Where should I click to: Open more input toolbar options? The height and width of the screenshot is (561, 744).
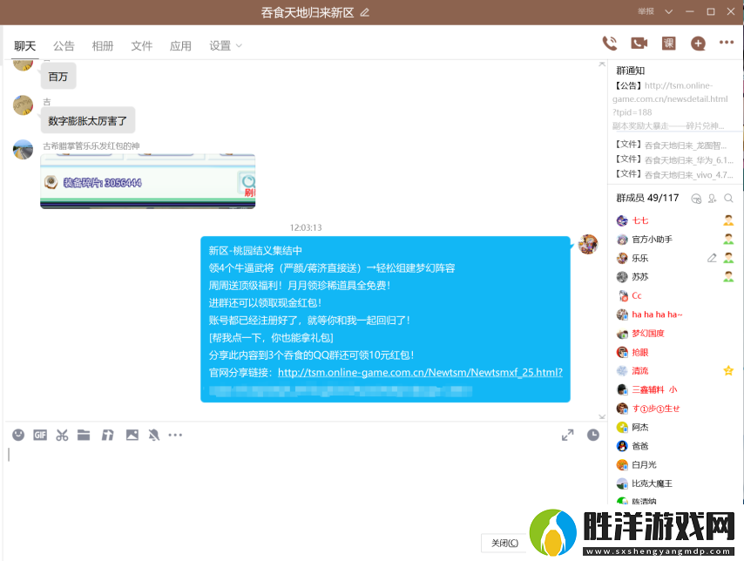click(175, 435)
